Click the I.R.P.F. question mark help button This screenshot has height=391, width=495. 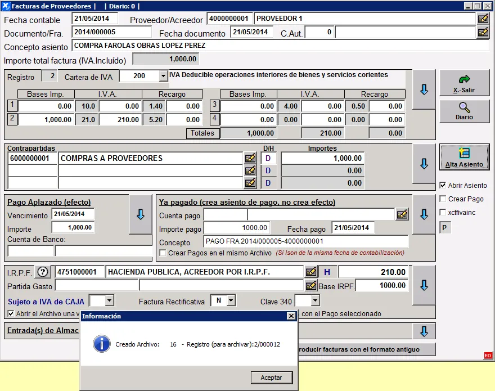tap(43, 272)
